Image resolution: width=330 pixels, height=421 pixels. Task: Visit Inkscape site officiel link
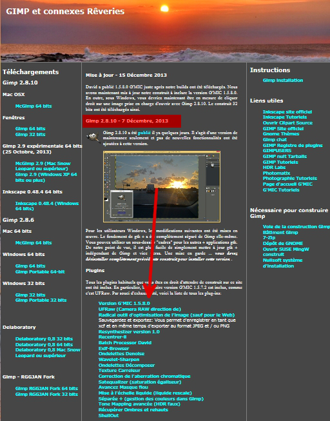coord(287,112)
